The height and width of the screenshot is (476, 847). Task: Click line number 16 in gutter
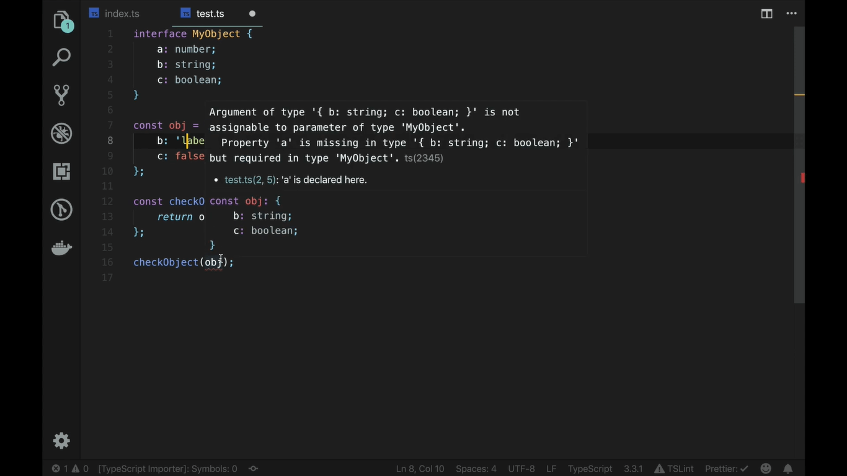click(107, 263)
